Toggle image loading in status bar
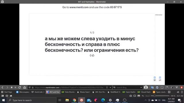 [139, 96]
